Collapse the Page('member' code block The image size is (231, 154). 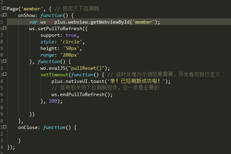(x=5, y=8)
